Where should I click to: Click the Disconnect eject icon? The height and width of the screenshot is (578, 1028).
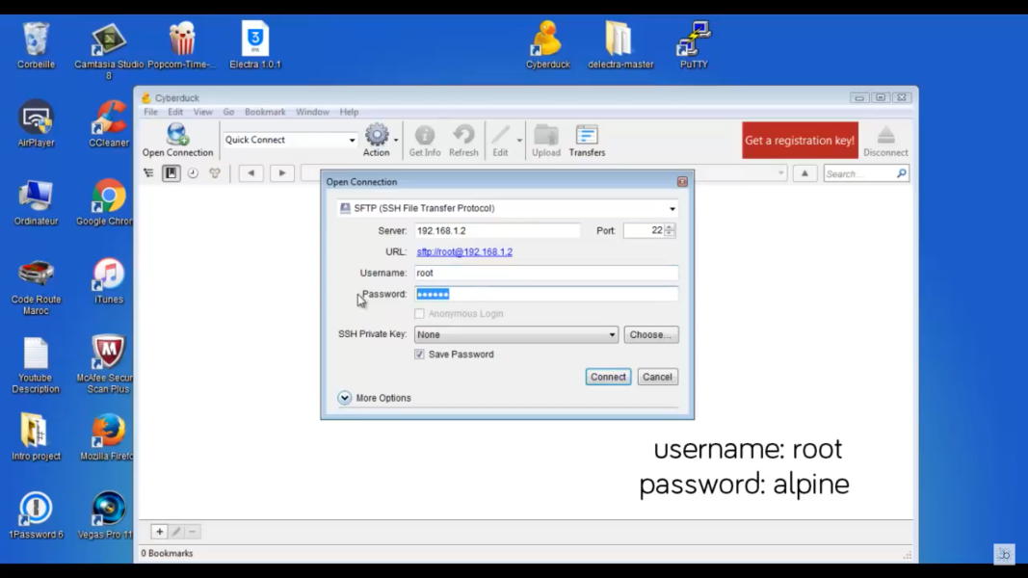[885, 140]
